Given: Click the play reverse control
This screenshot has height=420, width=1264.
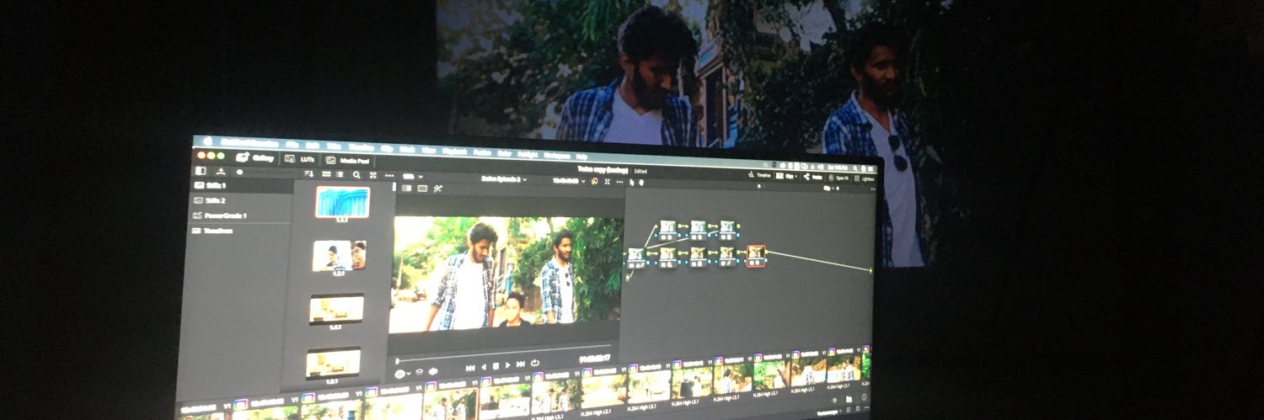Looking at the screenshot, I should tap(484, 367).
